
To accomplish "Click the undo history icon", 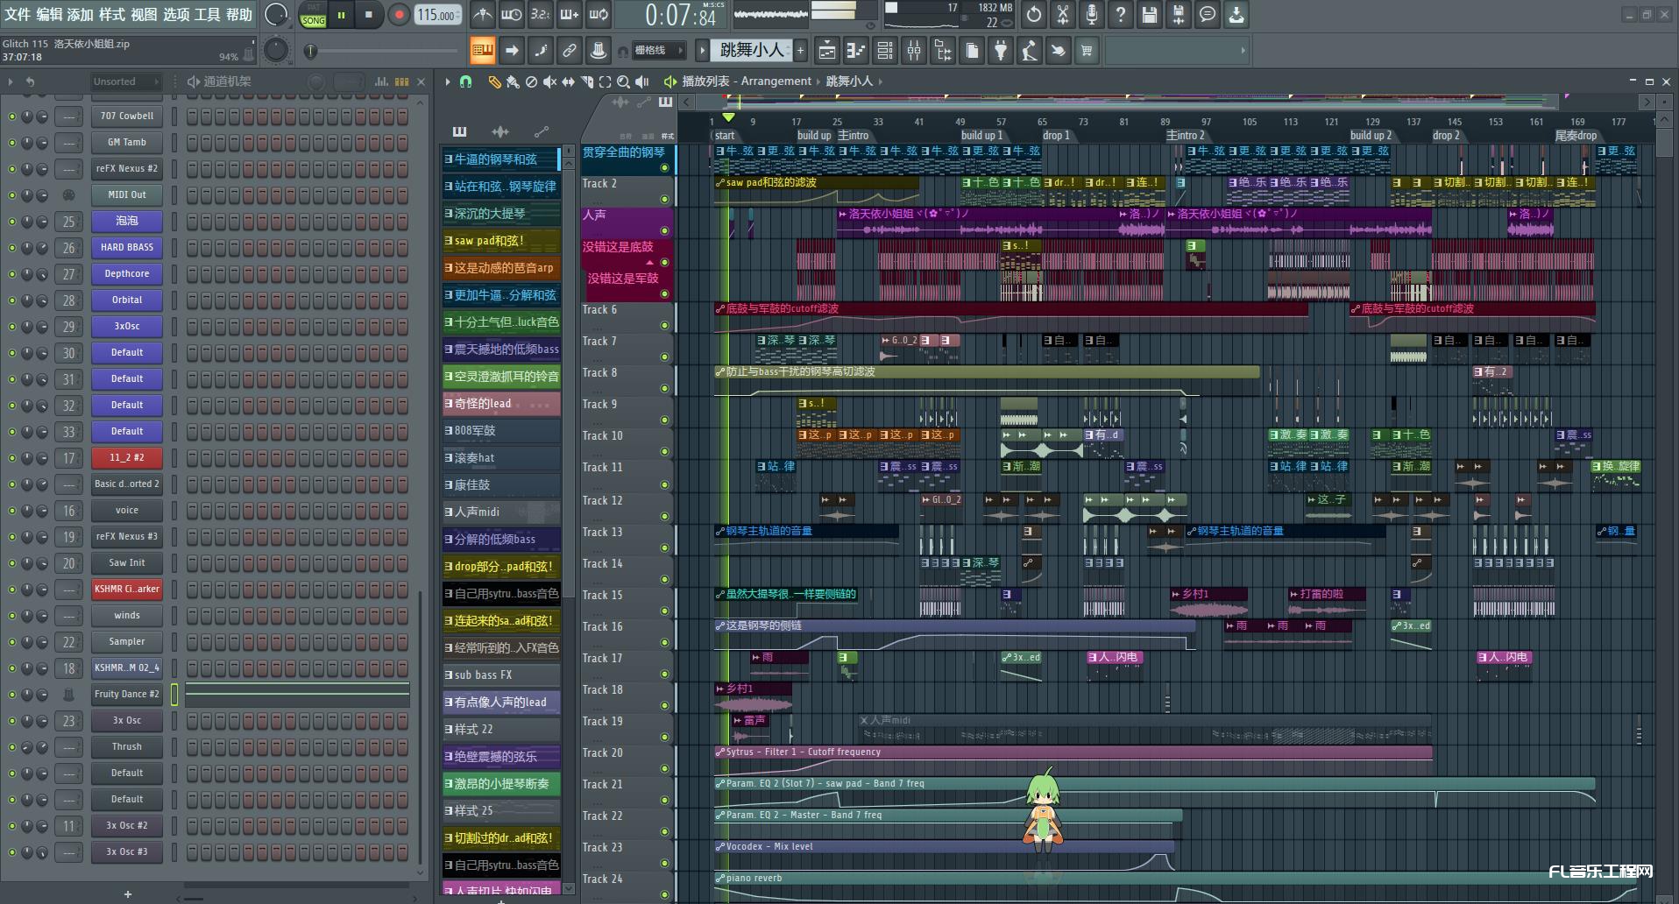I will coord(1034,14).
